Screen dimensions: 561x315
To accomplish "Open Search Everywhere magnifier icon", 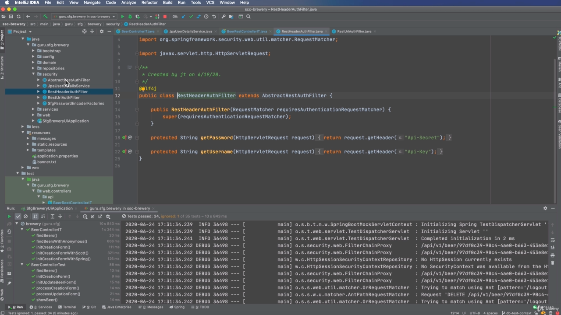I will [248, 17].
